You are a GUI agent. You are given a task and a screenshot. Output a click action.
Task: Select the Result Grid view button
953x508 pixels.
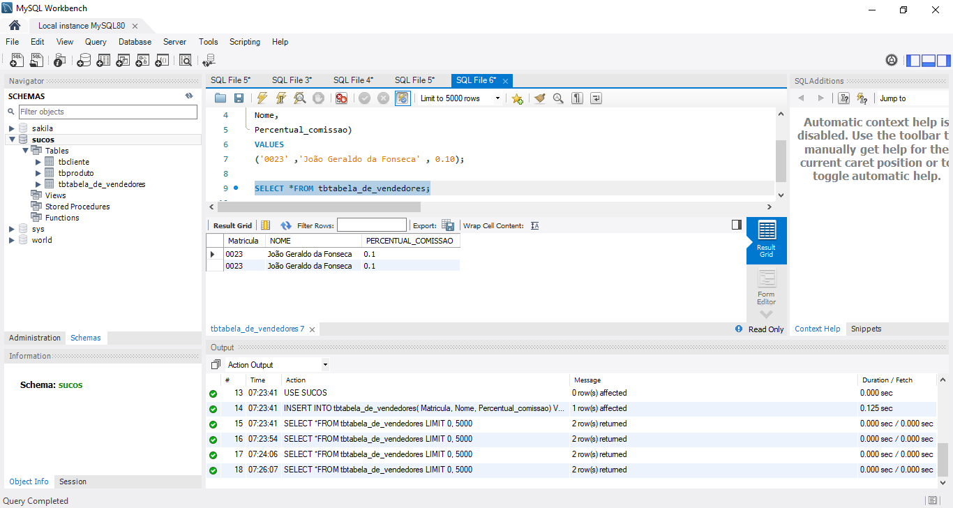point(766,240)
